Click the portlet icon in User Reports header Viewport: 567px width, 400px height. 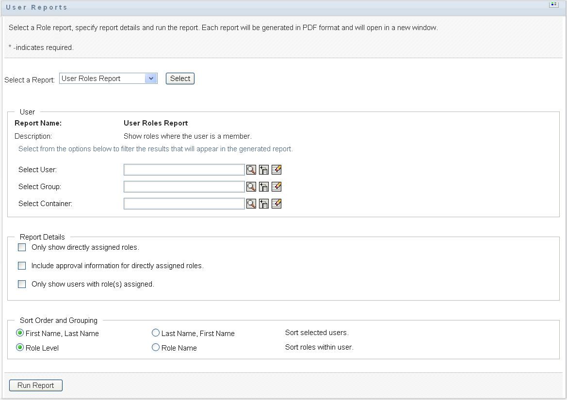[x=553, y=5]
